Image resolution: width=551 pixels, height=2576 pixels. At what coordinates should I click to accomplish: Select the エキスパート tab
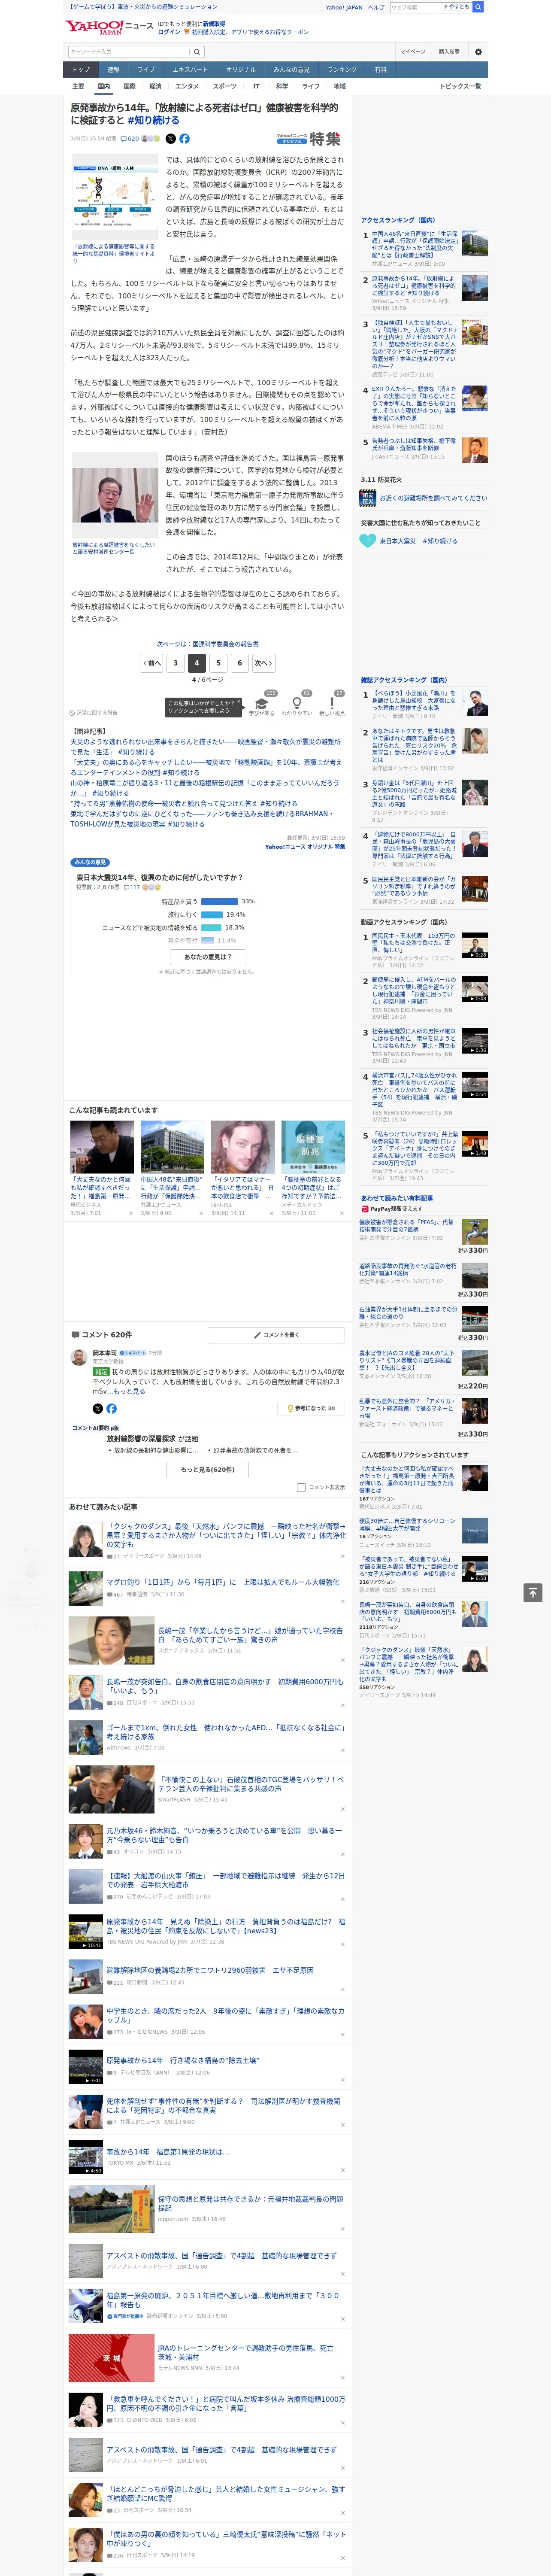click(x=190, y=70)
